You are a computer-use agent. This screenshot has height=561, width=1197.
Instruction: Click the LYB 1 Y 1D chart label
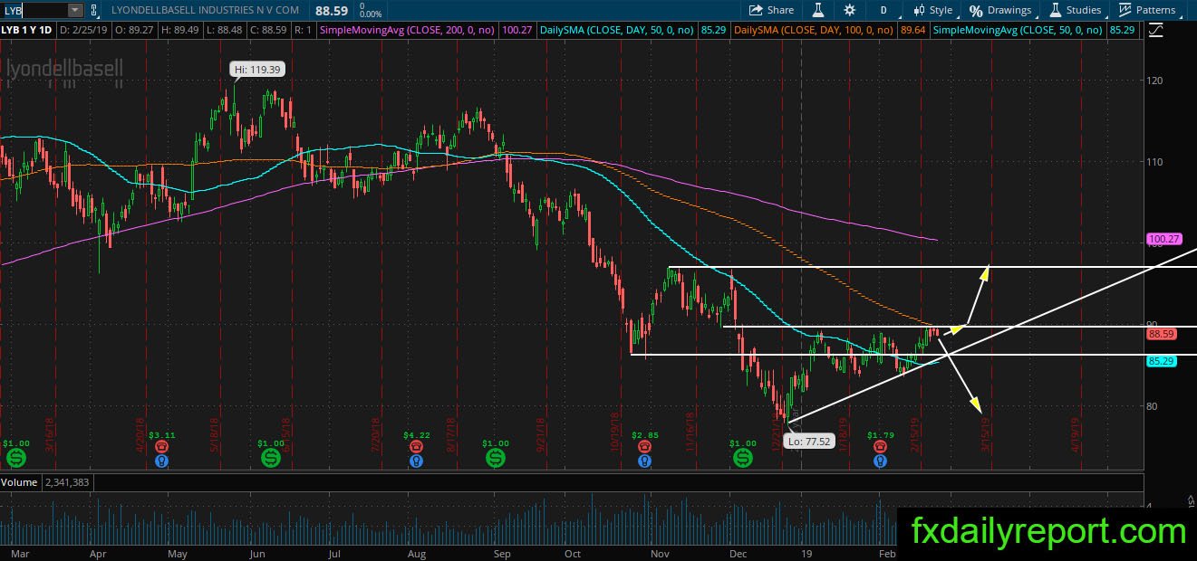click(28, 30)
